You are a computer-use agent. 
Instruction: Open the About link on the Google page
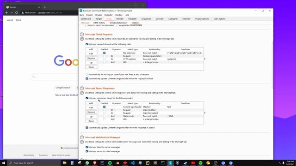pyautogui.click(x=10, y=20)
